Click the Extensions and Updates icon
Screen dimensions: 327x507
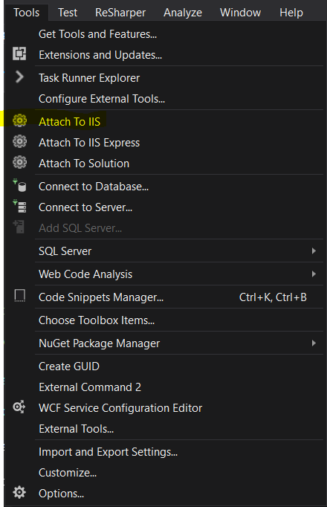[19, 54]
